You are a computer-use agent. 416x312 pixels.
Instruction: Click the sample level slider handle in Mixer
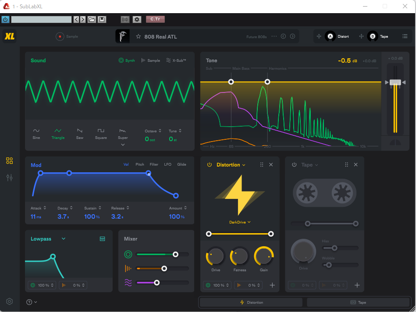[164, 269]
